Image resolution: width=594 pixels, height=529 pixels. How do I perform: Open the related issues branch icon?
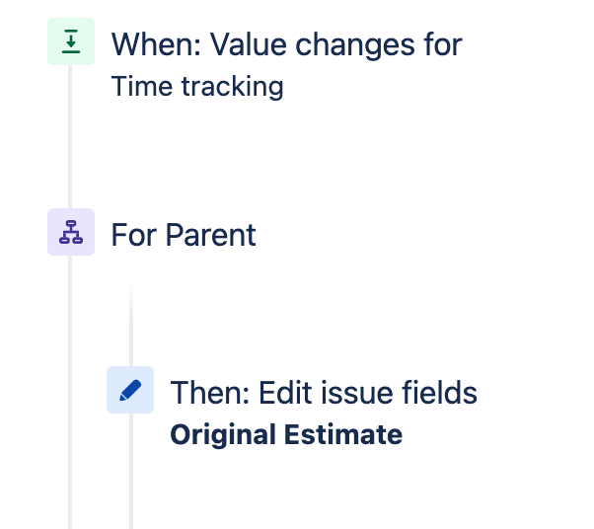click(71, 232)
